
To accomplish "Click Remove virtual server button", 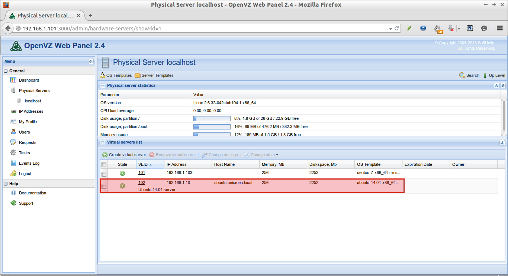I will [173, 155].
